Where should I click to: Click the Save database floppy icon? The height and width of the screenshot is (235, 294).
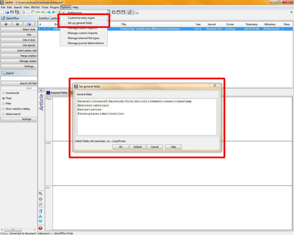[x=12, y=12]
